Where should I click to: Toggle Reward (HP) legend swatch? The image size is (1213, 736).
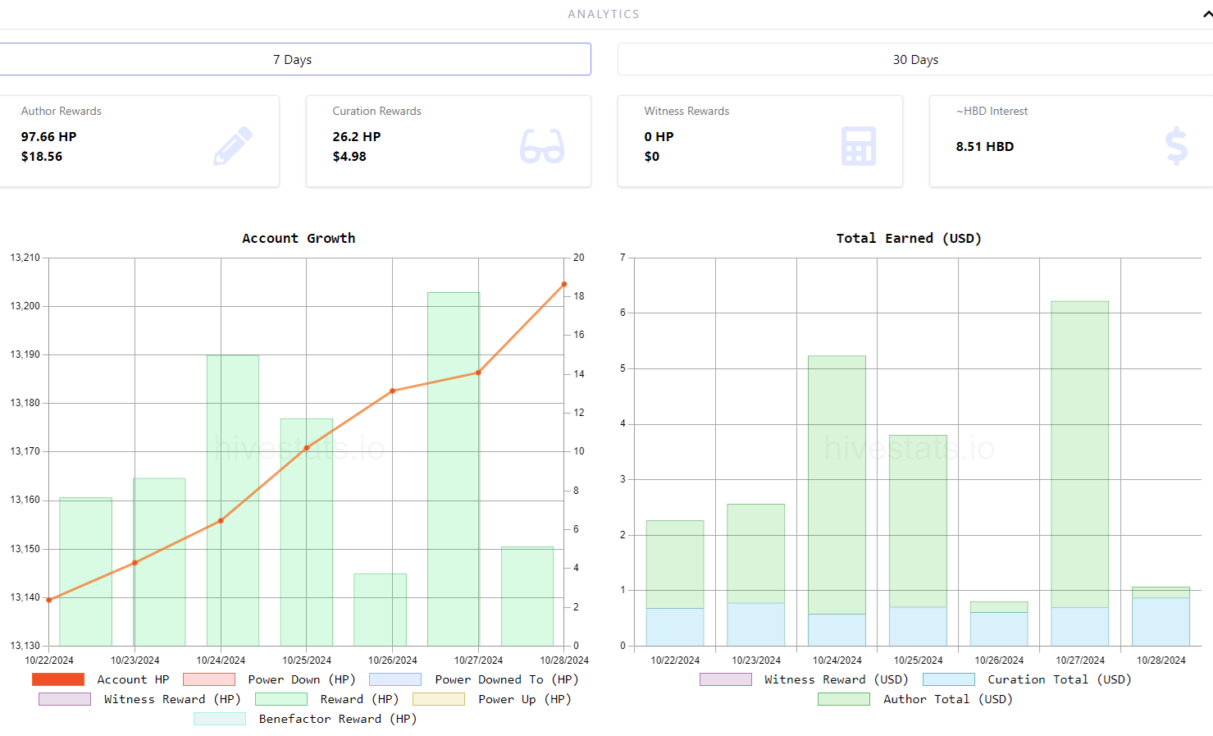pyautogui.click(x=281, y=699)
